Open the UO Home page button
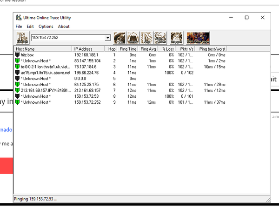The image size is (279, 215). click(198, 38)
